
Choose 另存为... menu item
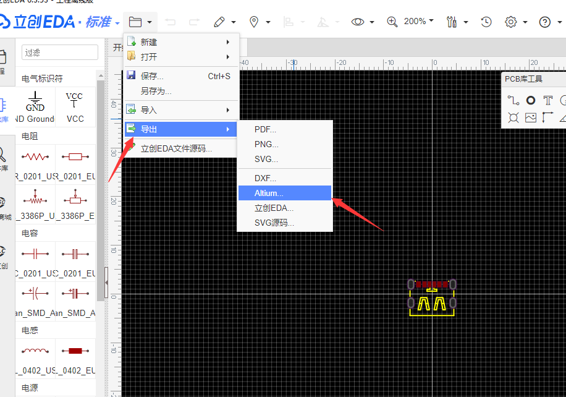[x=180, y=91]
